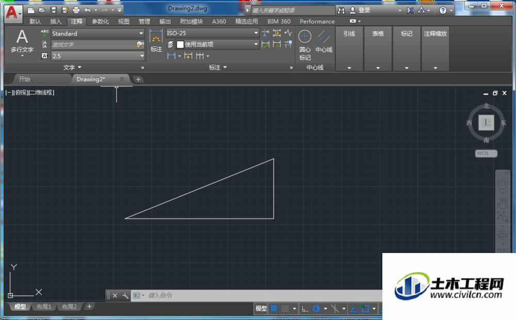Click the text height A icon
Screen dimensions: 516x320
(x=44, y=56)
